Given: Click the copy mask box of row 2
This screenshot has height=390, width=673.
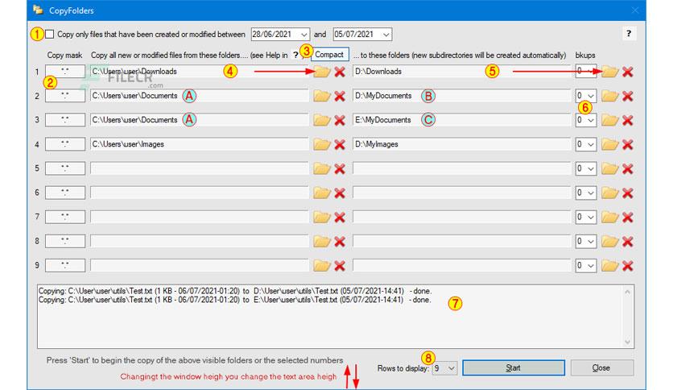Looking at the screenshot, I should pyautogui.click(x=65, y=95).
